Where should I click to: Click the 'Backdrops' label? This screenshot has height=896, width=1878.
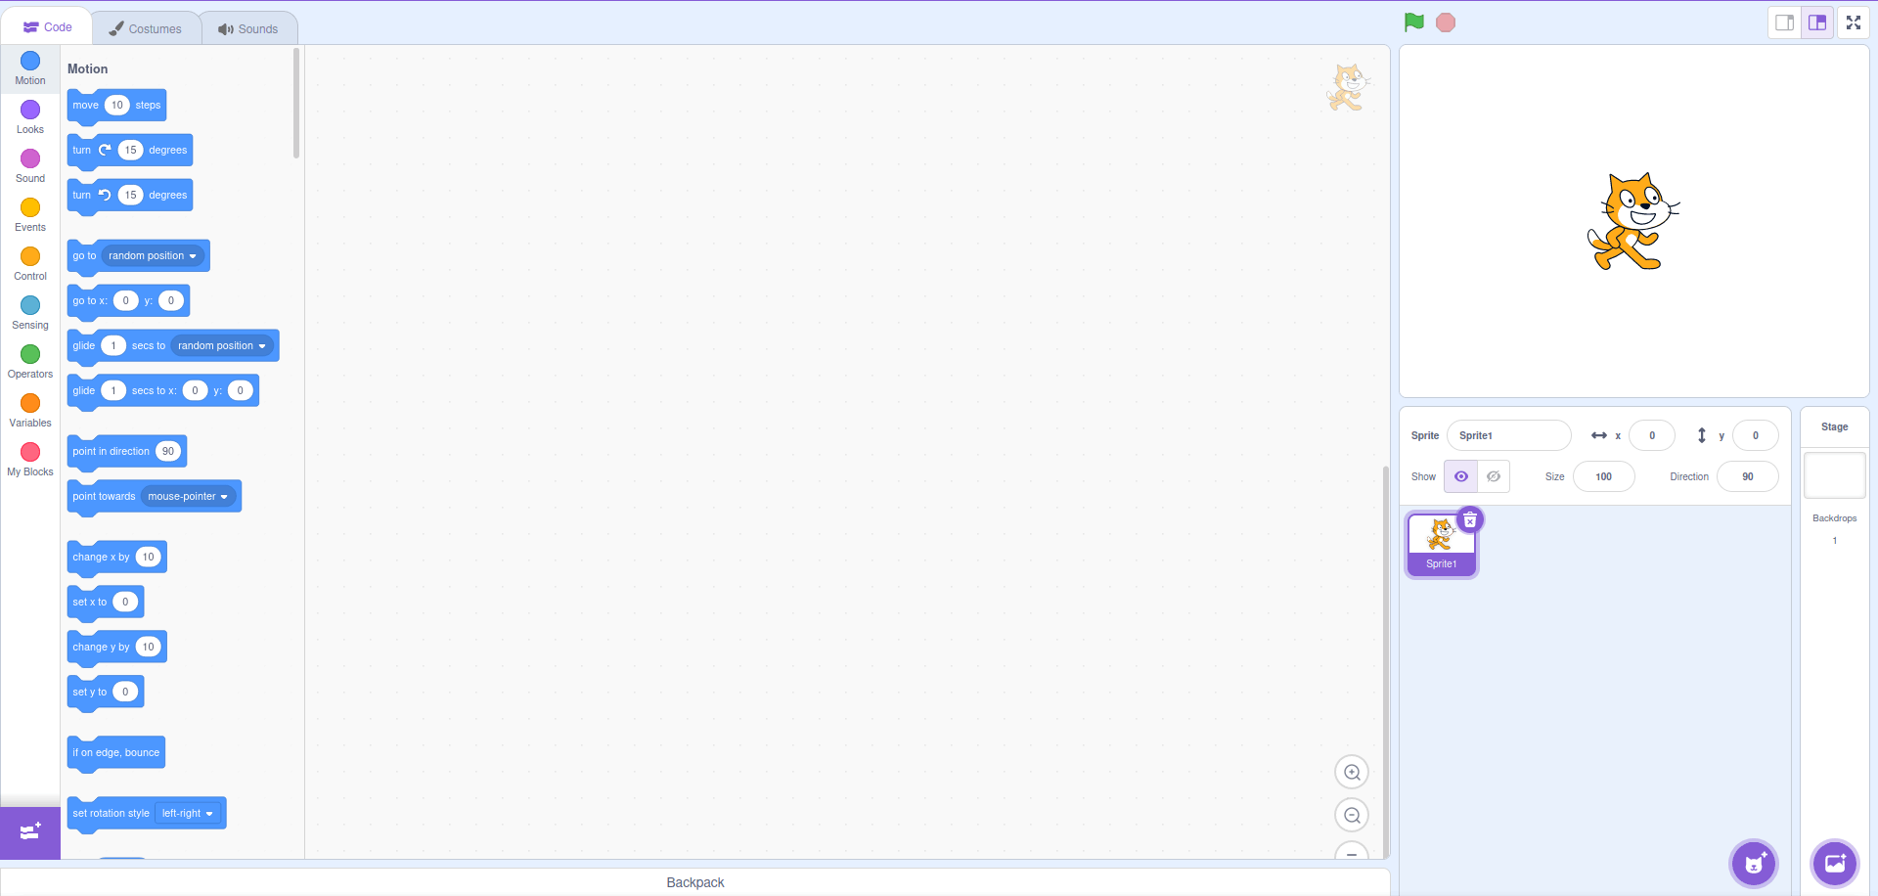1835,518
